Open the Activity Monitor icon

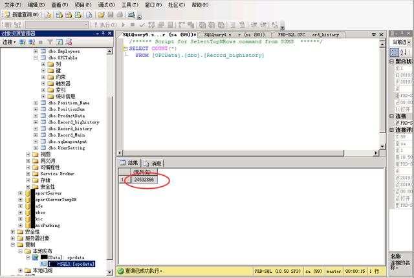[x=131, y=15]
